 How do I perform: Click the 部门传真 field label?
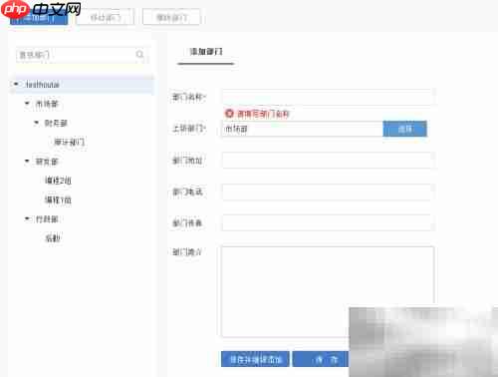[187, 222]
